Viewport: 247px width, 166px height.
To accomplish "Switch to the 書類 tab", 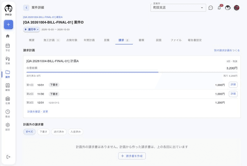I will click(x=141, y=40).
